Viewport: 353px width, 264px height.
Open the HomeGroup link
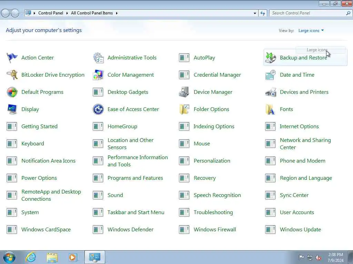point(122,126)
